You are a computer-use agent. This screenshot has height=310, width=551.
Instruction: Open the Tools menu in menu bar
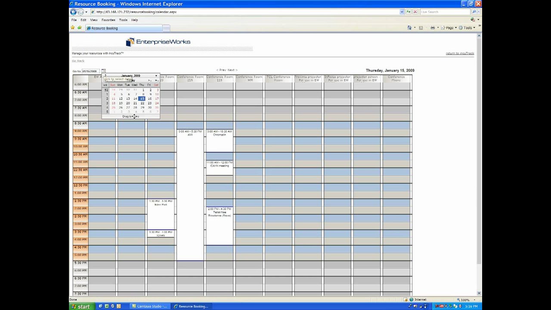pos(123,20)
